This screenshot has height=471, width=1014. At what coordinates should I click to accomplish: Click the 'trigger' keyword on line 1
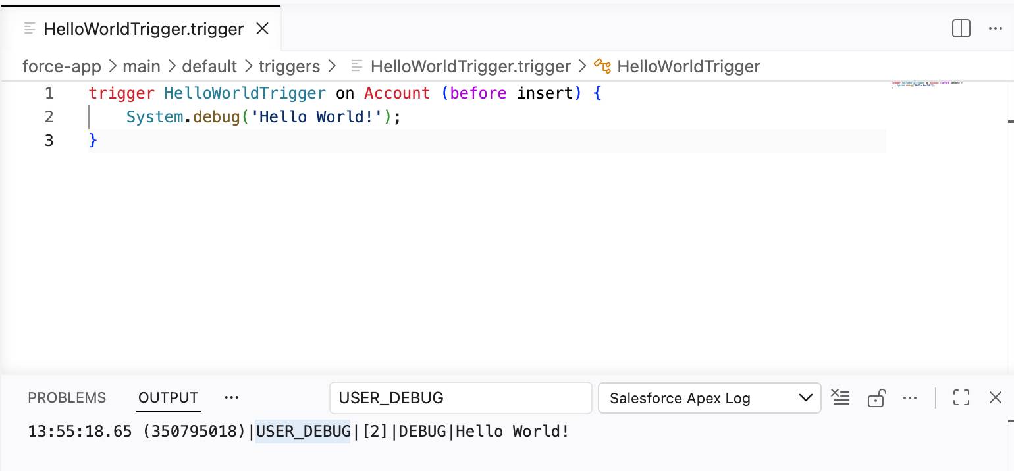122,93
